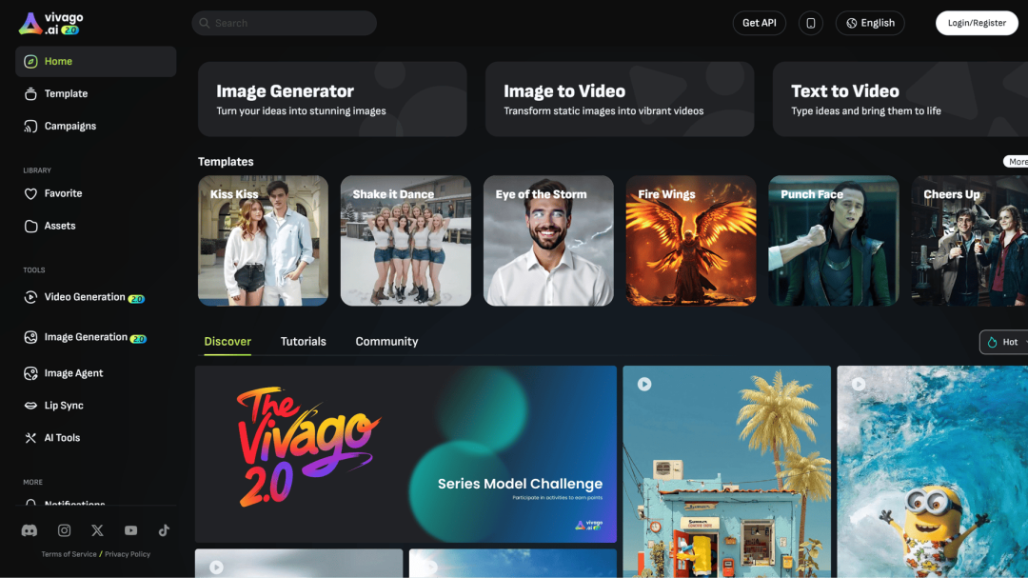Switch to the Discover tab
This screenshot has width=1028, height=578.
pyautogui.click(x=227, y=342)
